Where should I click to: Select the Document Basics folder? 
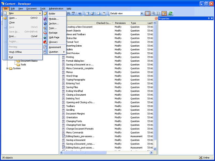[29, 61]
